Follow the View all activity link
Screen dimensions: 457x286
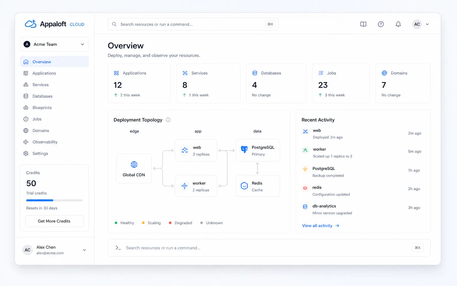(320, 226)
